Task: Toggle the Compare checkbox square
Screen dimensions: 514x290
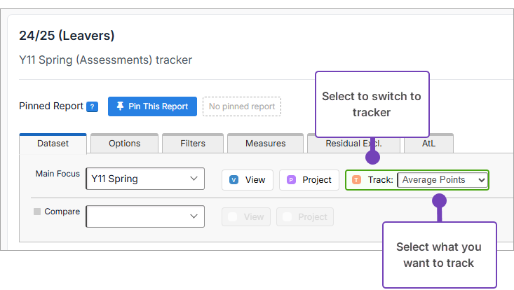Action: (37, 211)
